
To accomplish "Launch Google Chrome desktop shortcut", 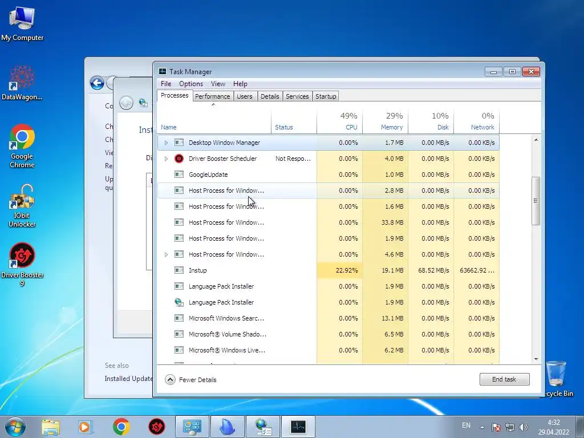I will click(x=22, y=145).
